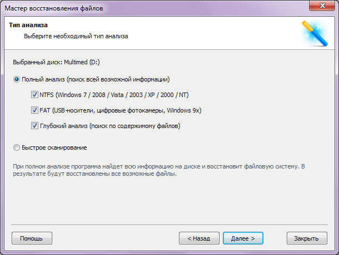
Task: Click the При полном анализе description text
Action: coord(159,170)
